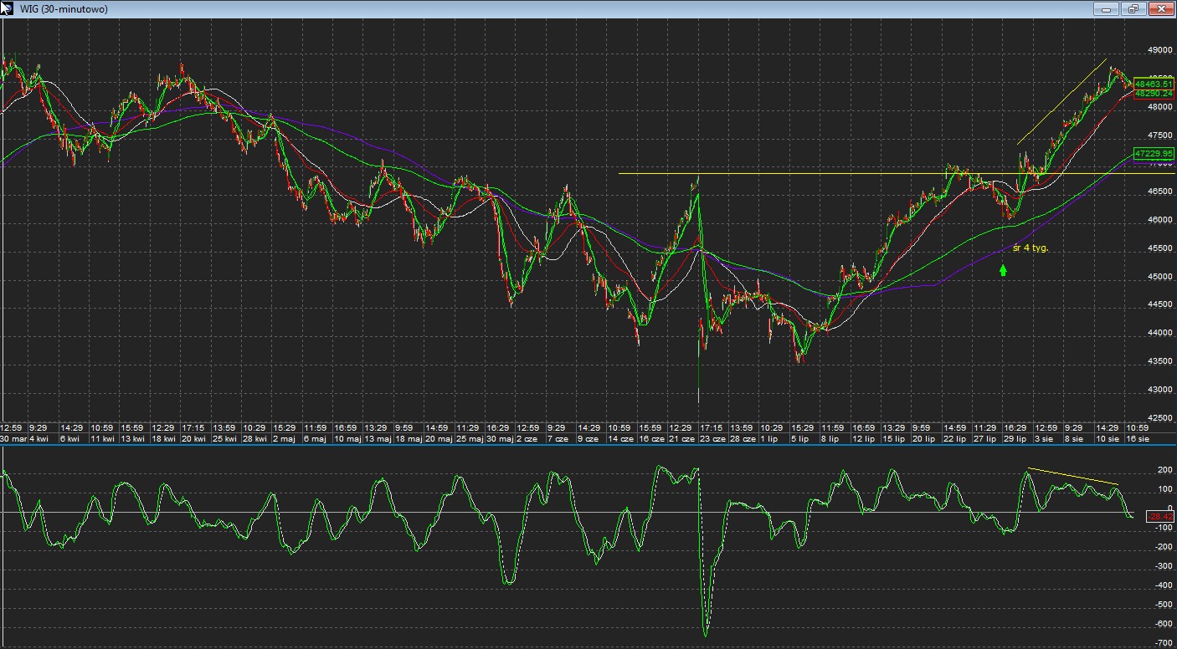Click the -28.42 oscillator value label
Image resolution: width=1177 pixels, height=649 pixels.
[1159, 517]
